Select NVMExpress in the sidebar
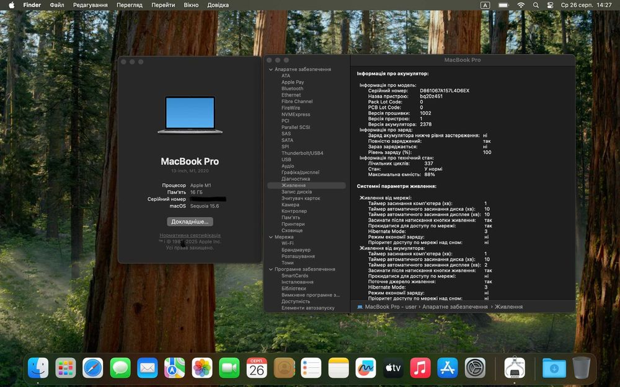620x387 pixels. point(296,115)
